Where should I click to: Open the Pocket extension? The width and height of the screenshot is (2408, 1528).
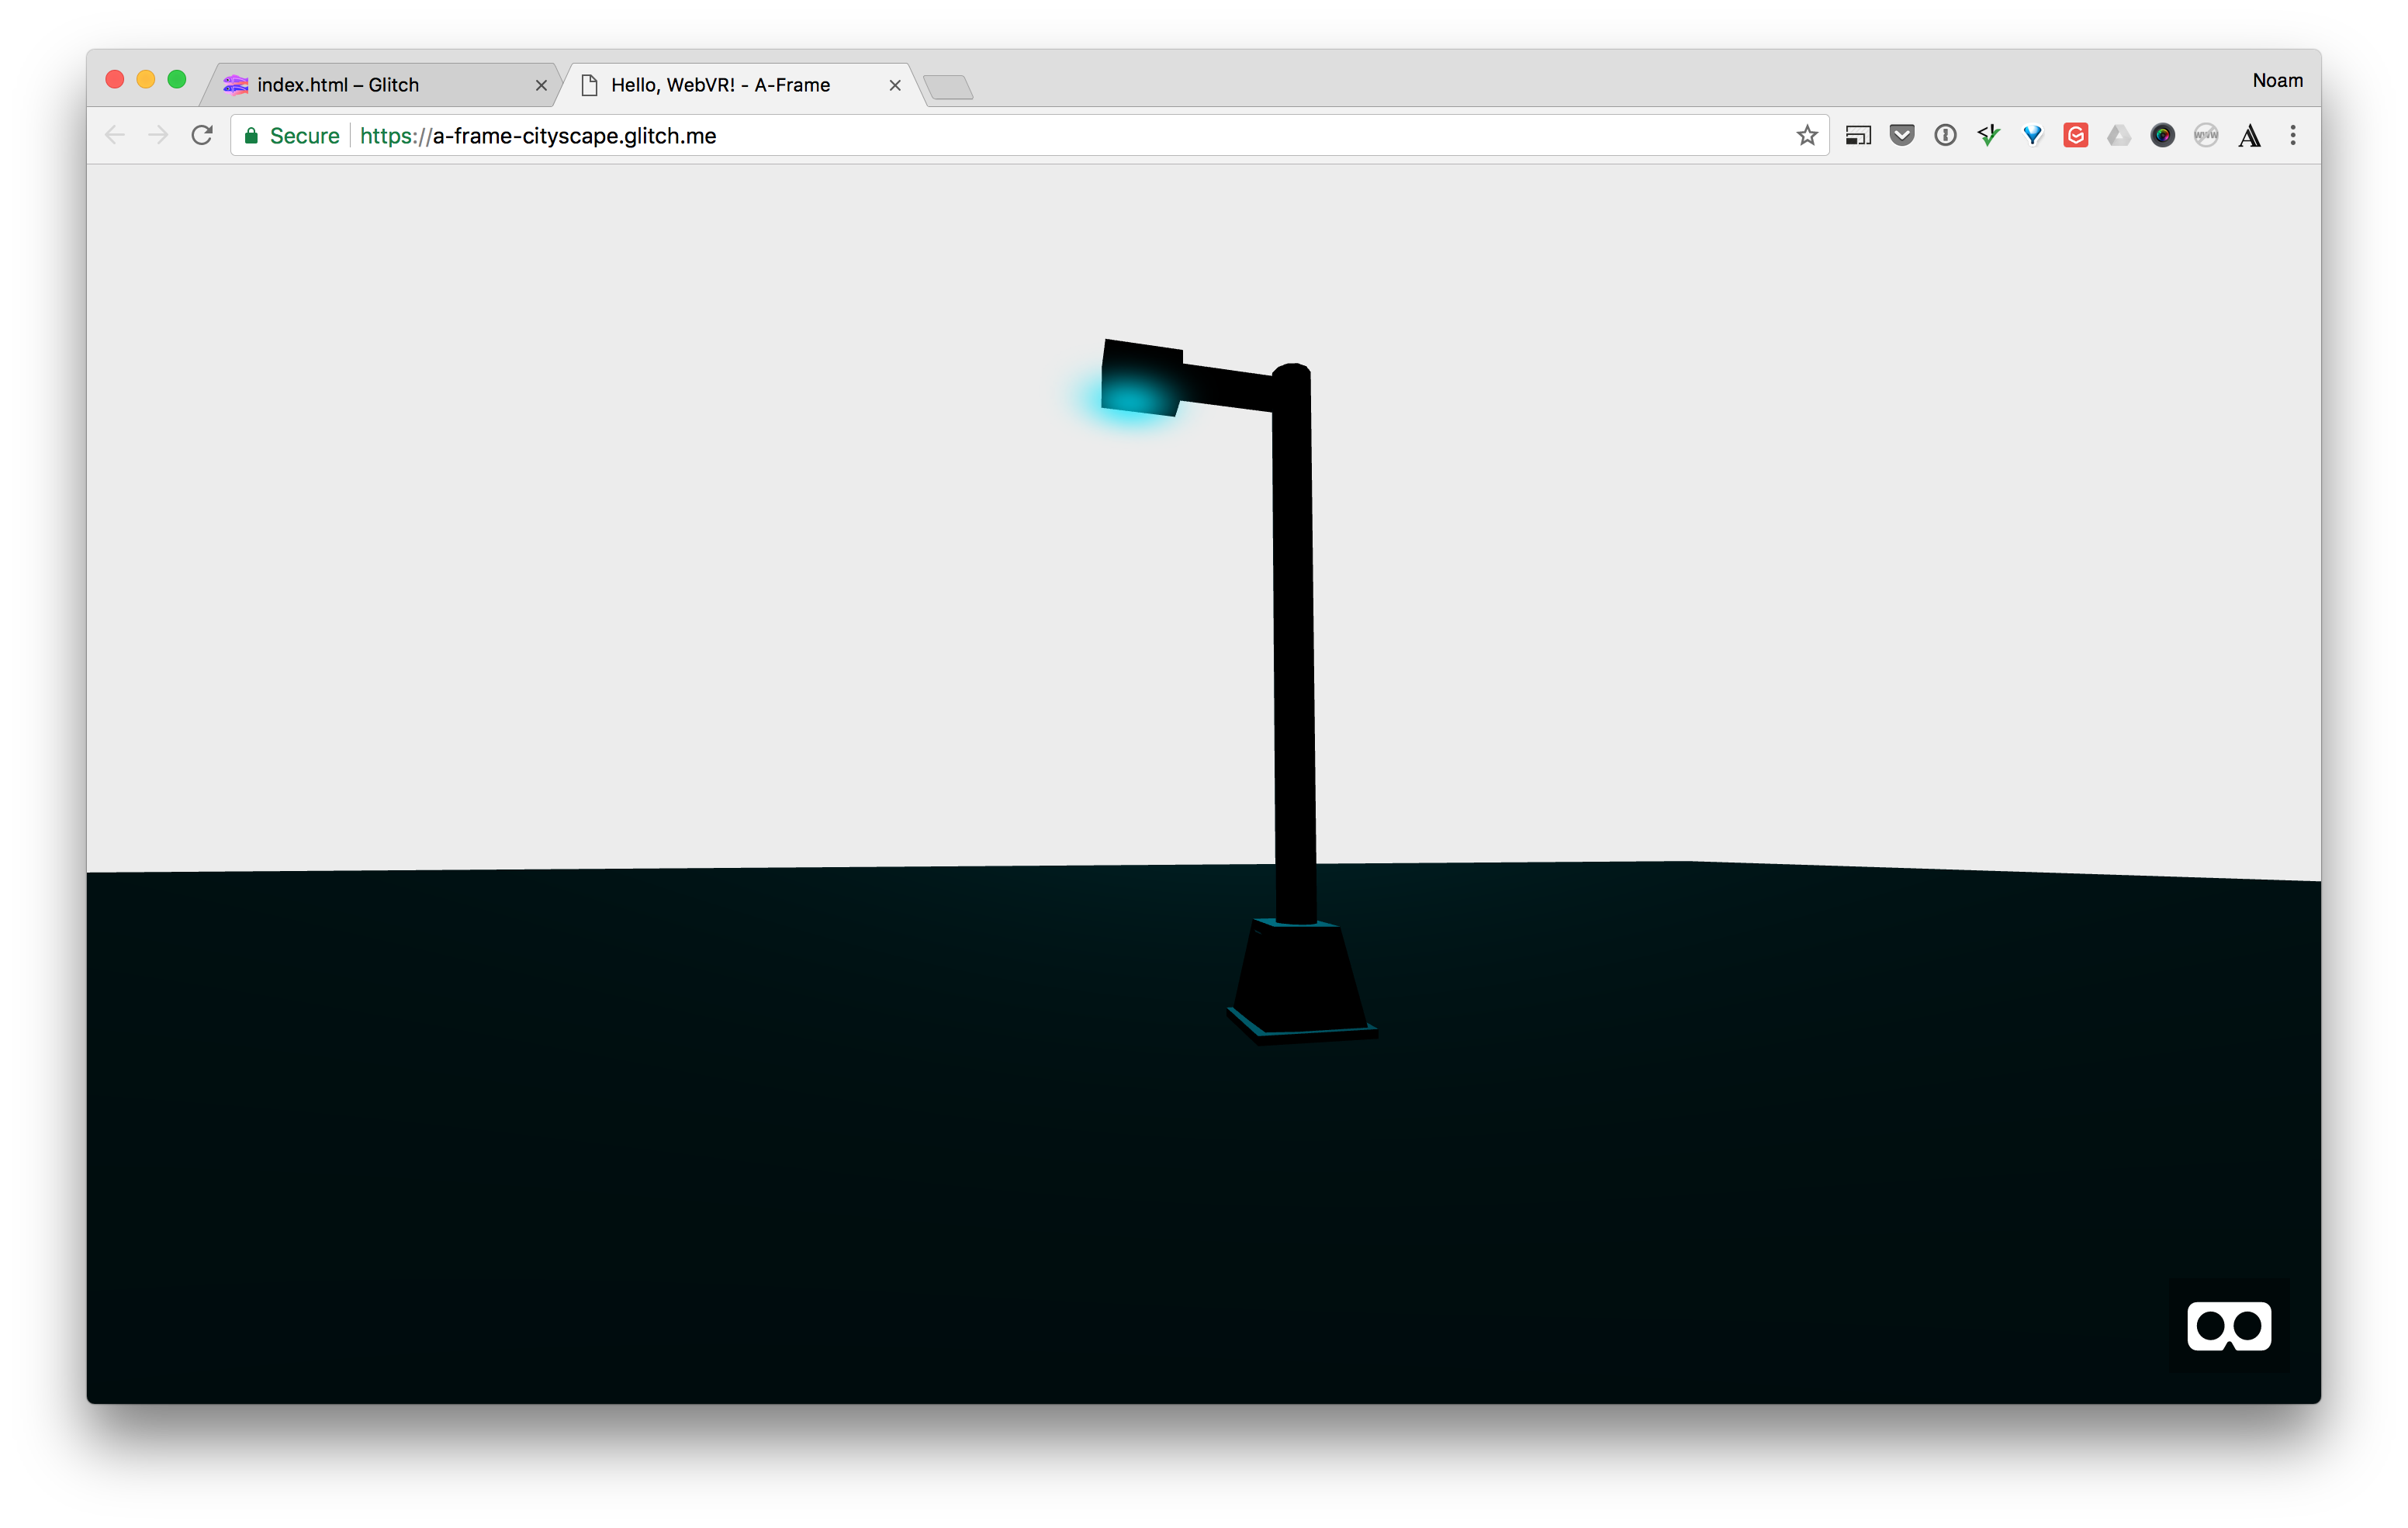pos(1902,135)
